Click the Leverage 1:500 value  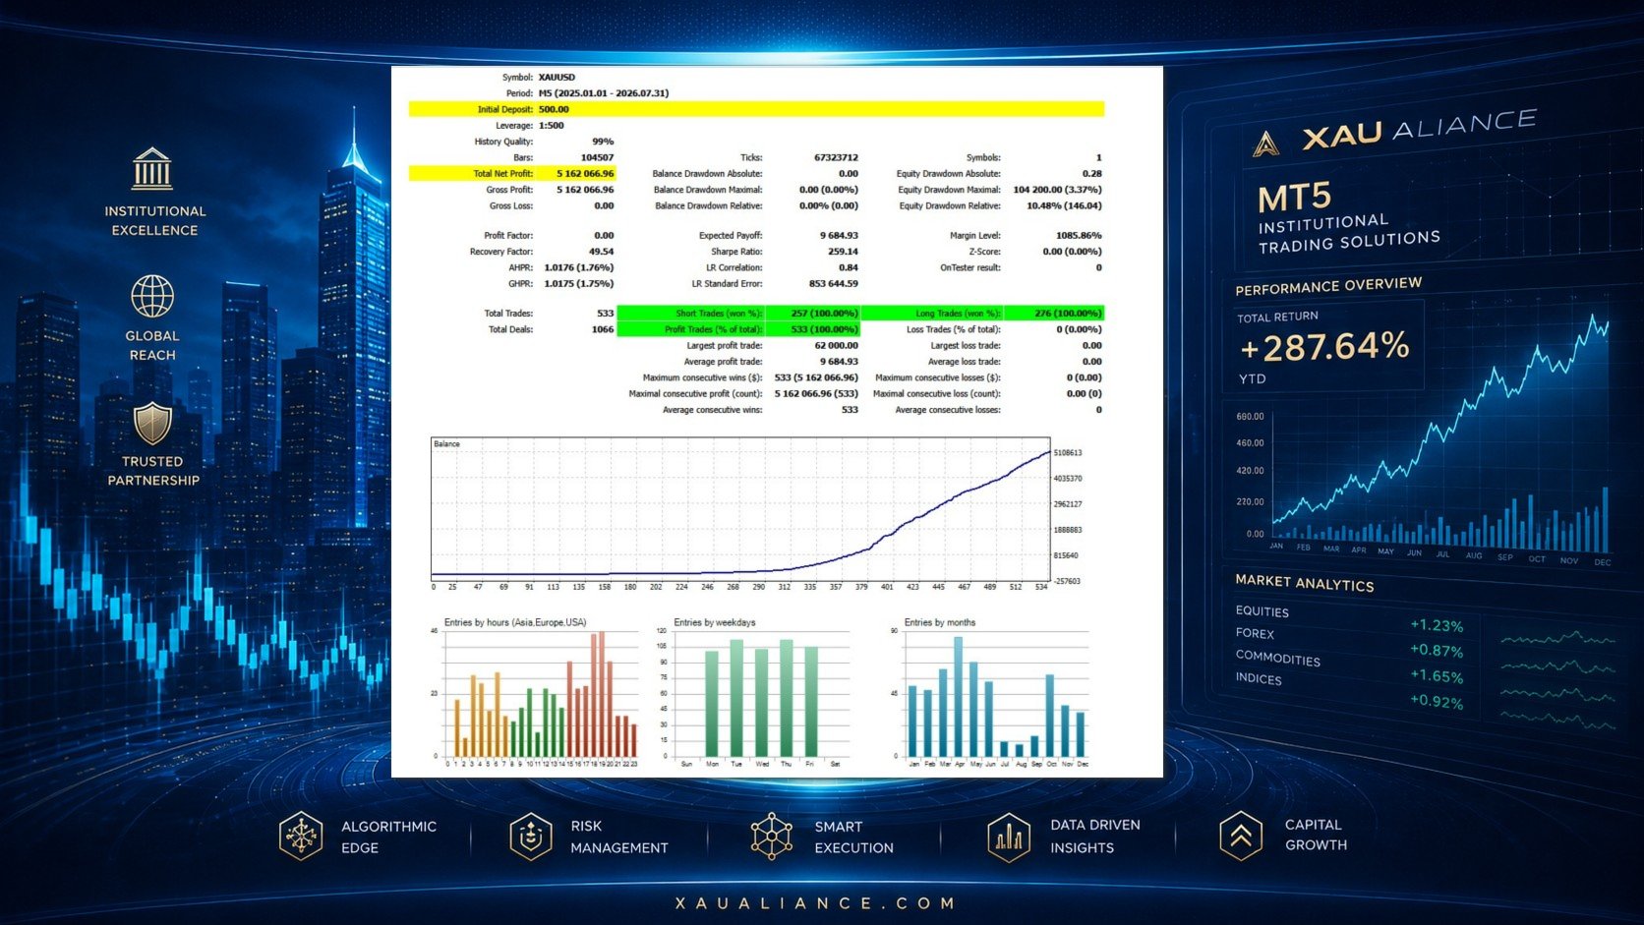(x=551, y=126)
